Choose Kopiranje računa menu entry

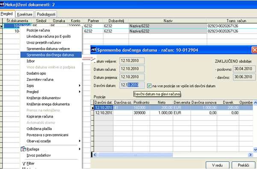coord(40,116)
